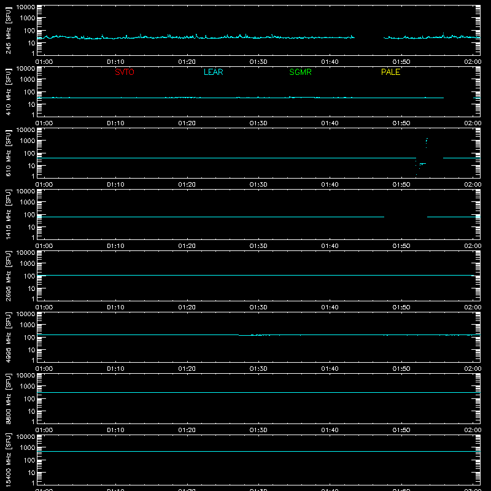Select the 245 MHz [SFU] axis label
This screenshot has width=491, height=491.
coord(8,31)
